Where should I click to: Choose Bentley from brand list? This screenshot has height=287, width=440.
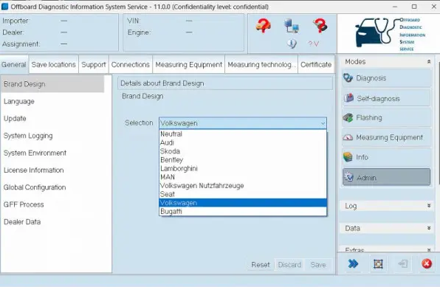(243, 159)
